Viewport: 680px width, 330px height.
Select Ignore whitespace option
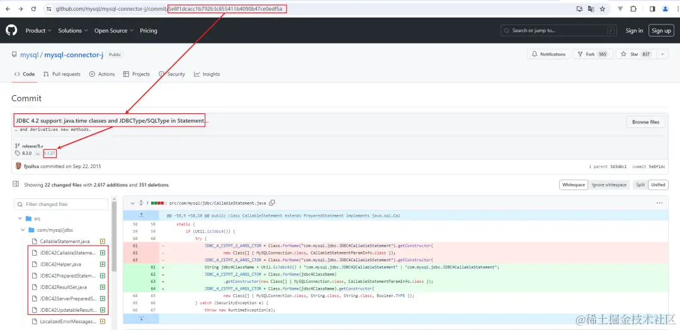609,185
